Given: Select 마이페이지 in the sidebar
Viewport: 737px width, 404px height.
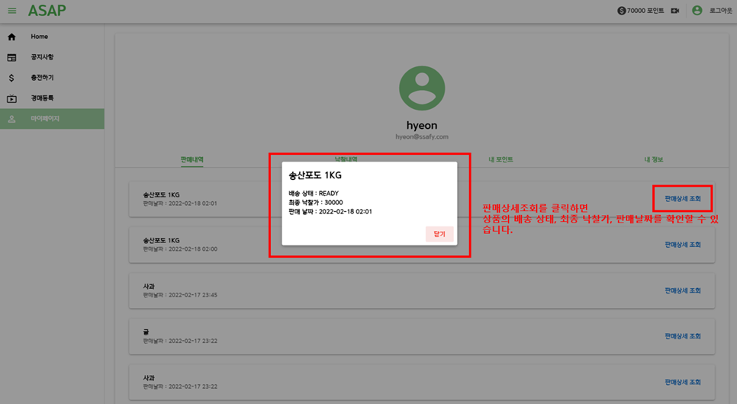Looking at the screenshot, I should pyautogui.click(x=52, y=119).
